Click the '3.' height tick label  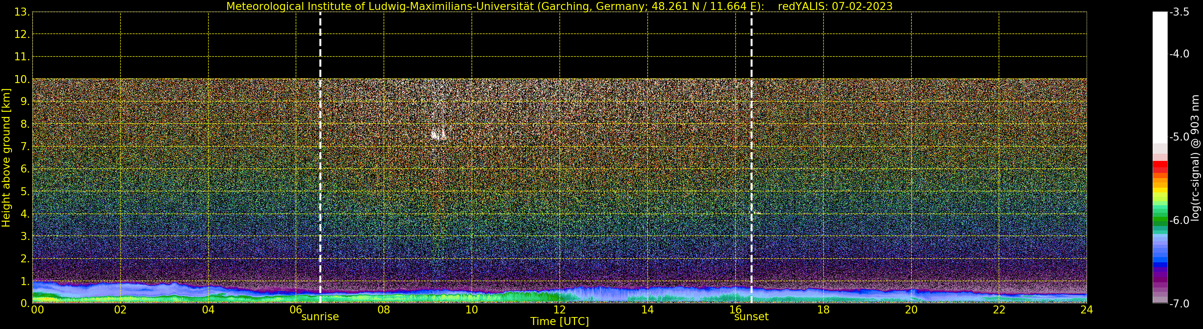[x=25, y=236]
